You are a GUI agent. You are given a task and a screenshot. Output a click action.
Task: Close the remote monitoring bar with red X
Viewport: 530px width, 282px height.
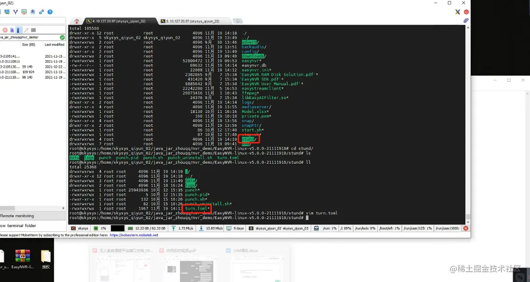[465, 228]
